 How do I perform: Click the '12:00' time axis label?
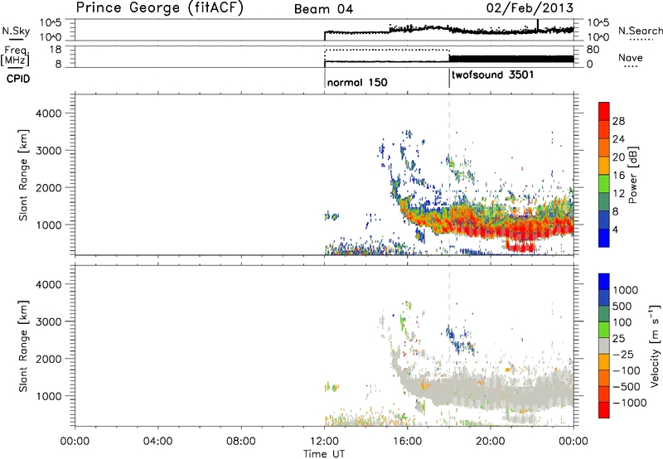[324, 442]
